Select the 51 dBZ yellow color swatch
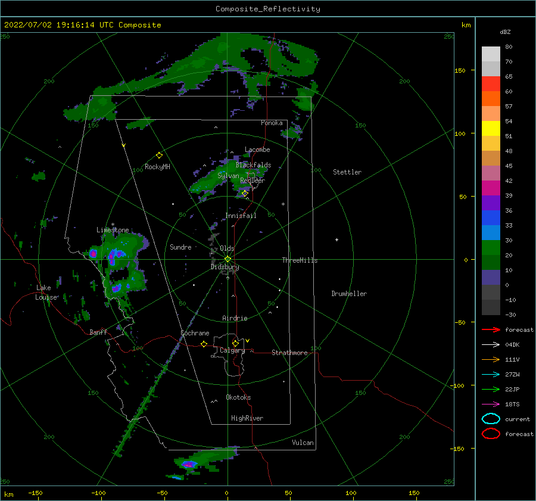The width and height of the screenshot is (536, 501). (491, 129)
